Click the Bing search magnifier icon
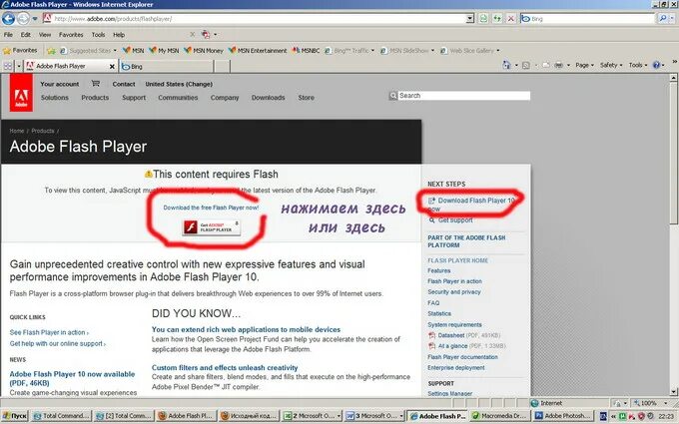The height and width of the screenshot is (424, 679). [x=663, y=19]
